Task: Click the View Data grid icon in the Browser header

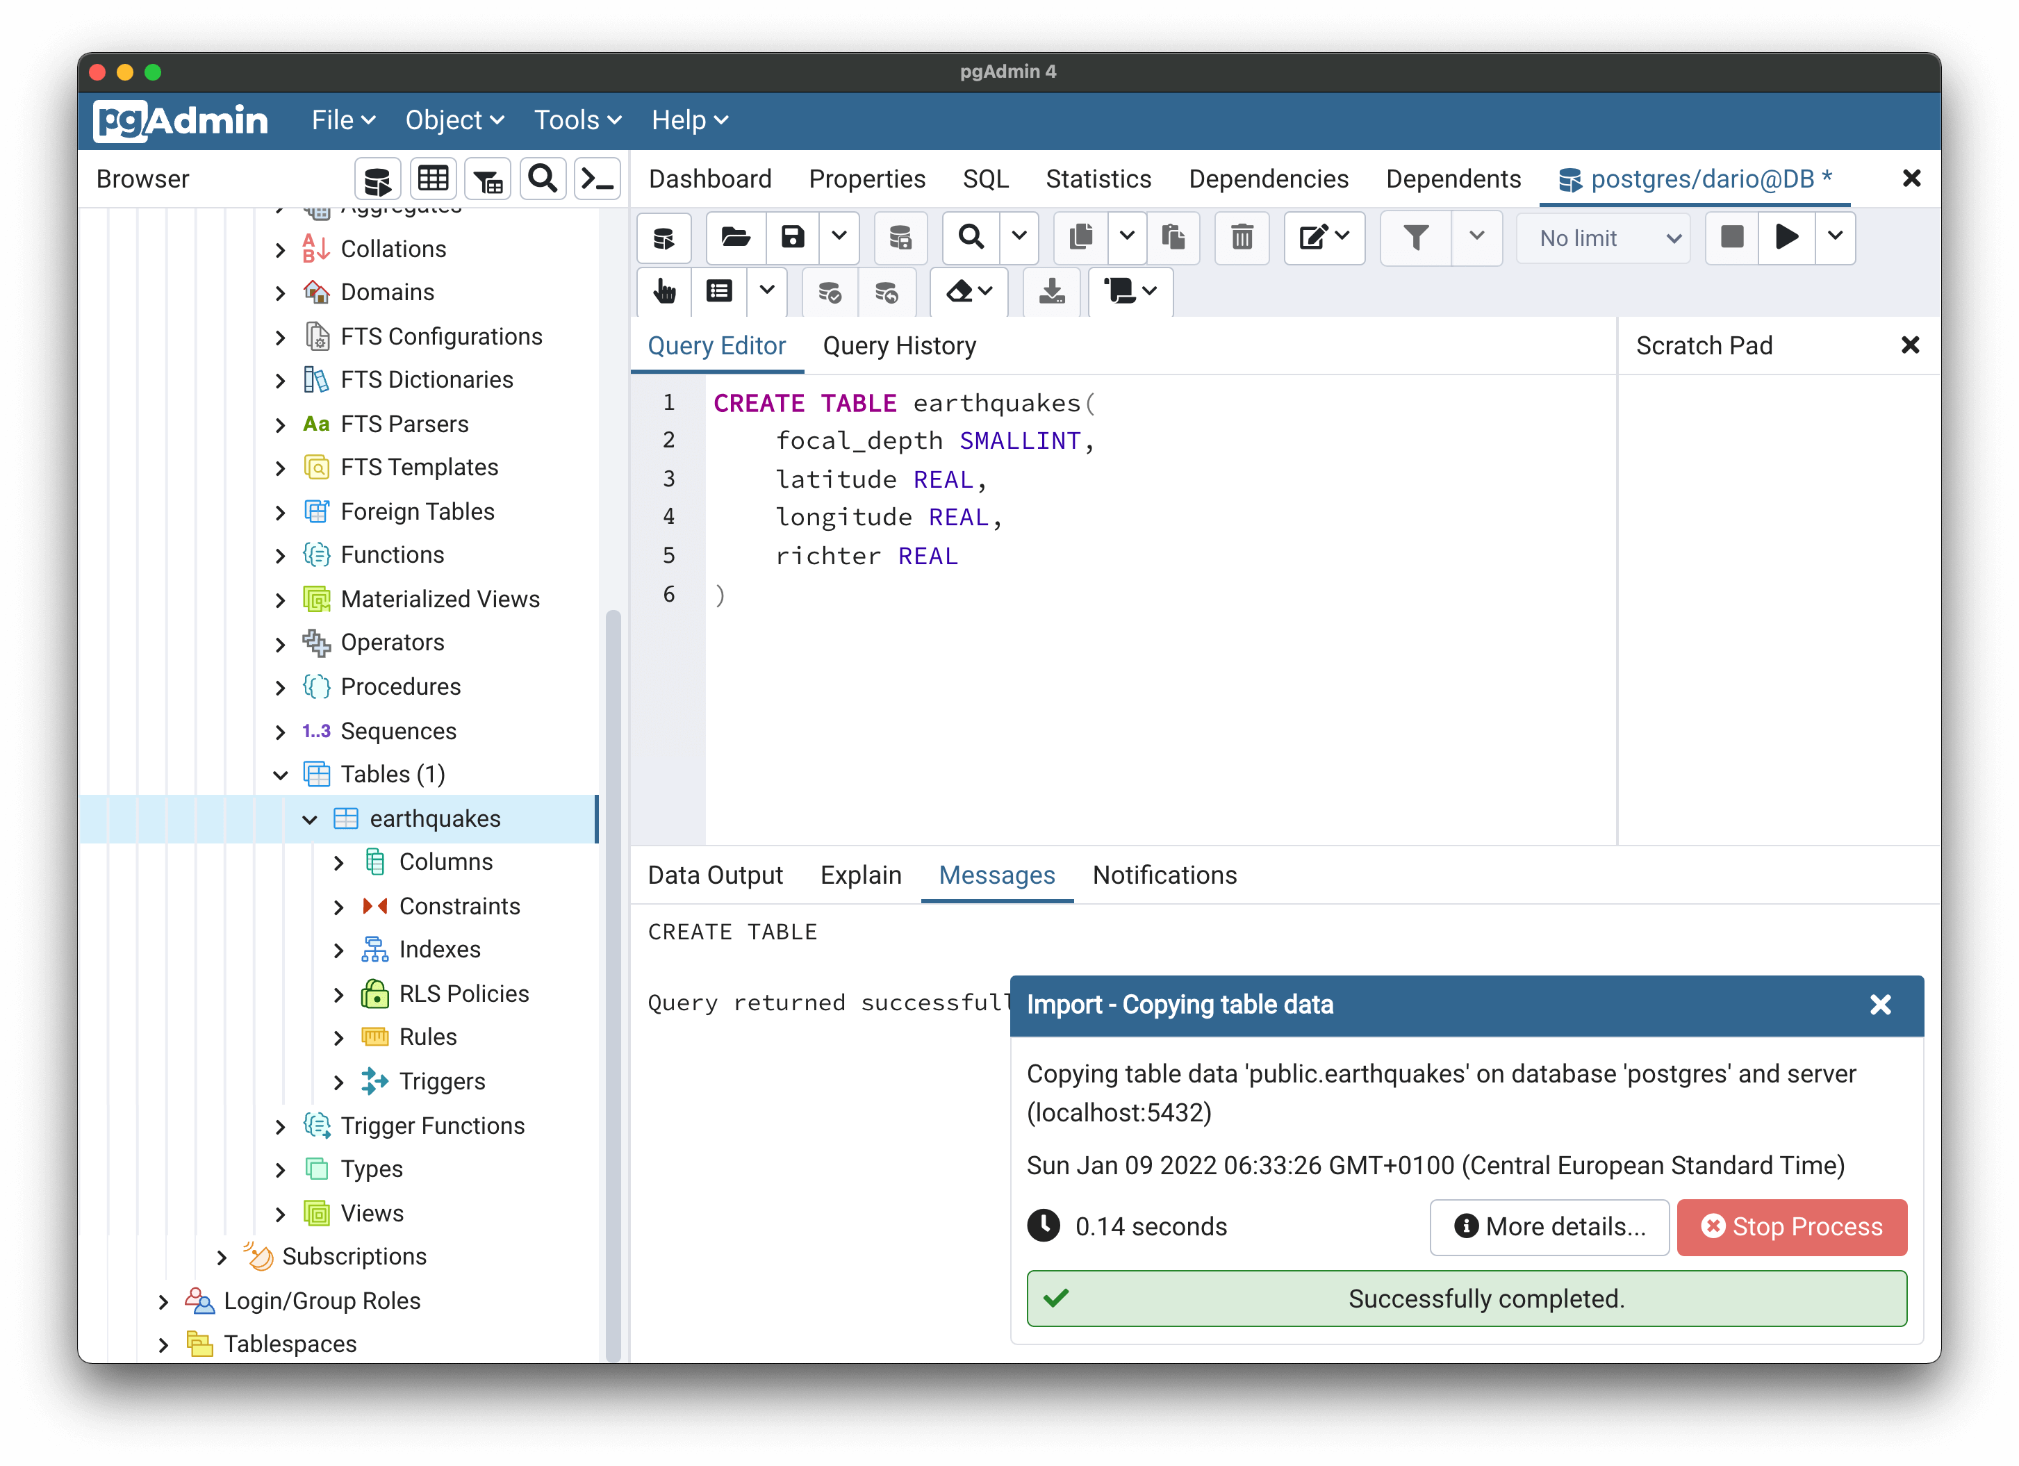Action: click(433, 180)
